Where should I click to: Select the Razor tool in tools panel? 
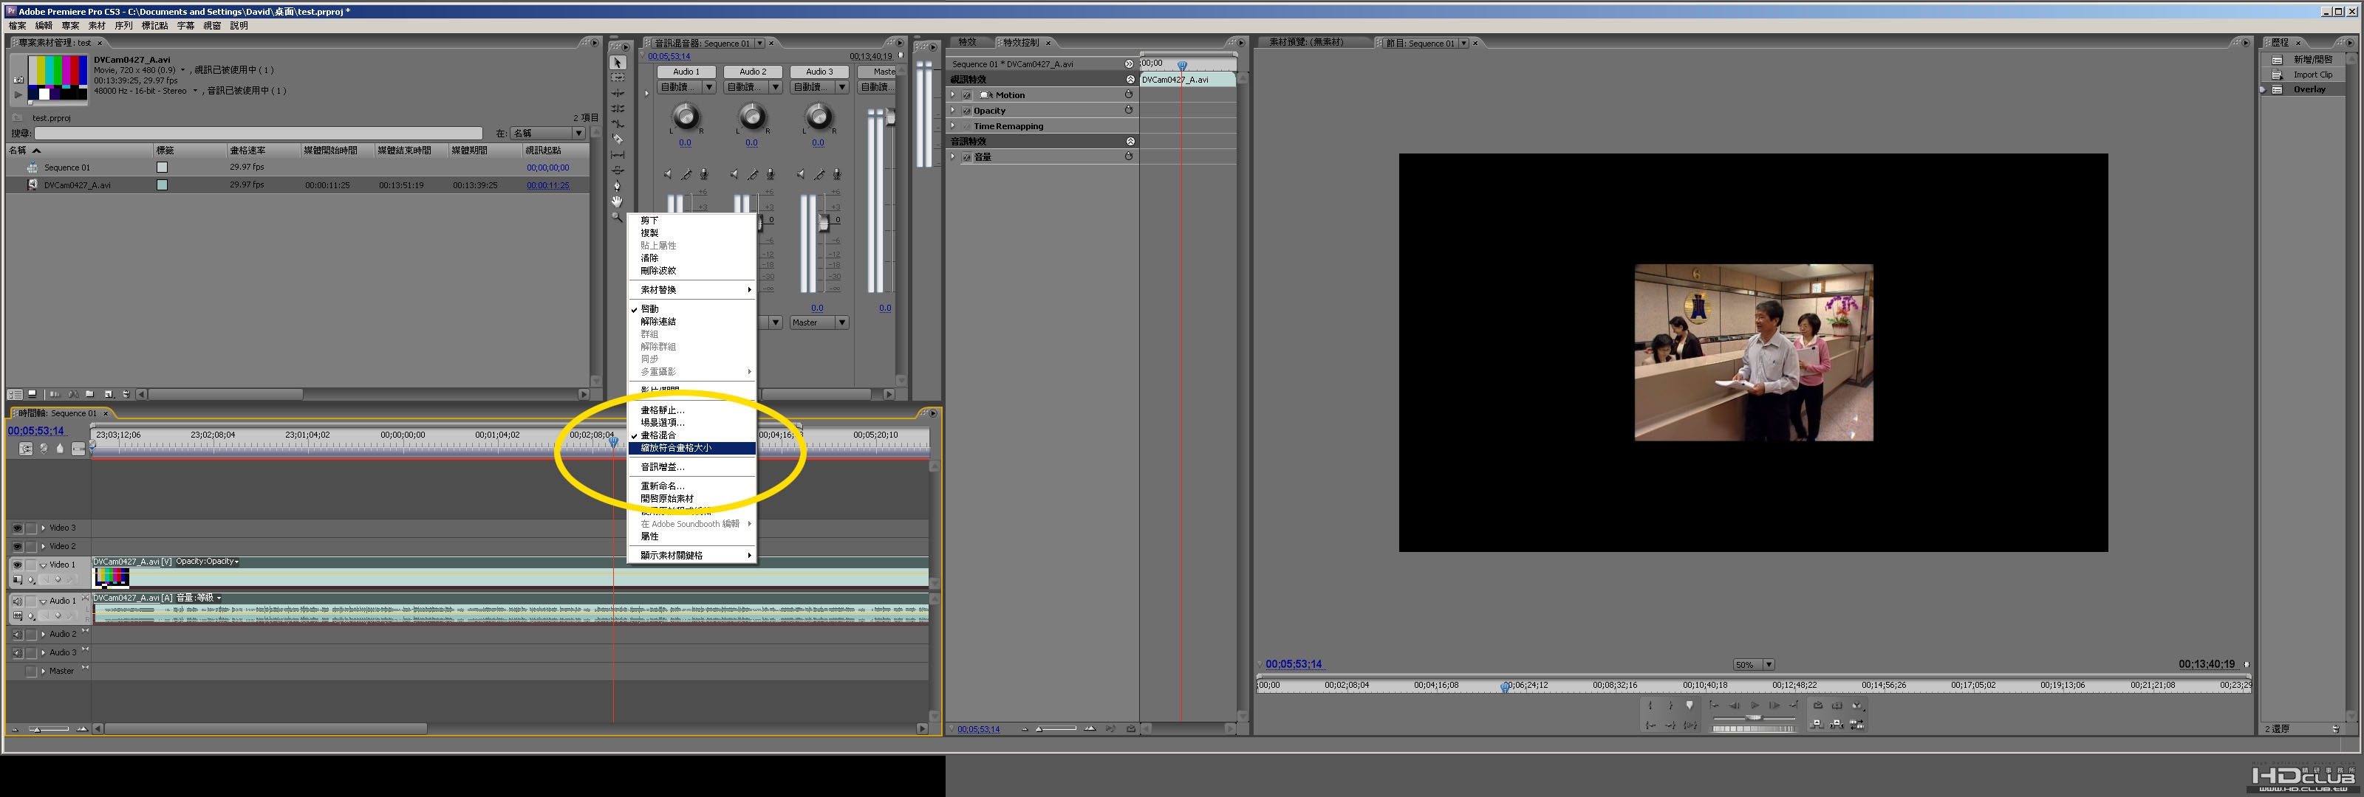[618, 139]
